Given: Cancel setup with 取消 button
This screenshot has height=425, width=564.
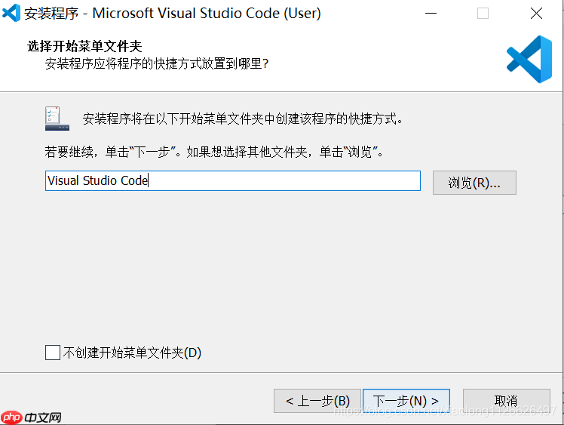Looking at the screenshot, I should [506, 401].
